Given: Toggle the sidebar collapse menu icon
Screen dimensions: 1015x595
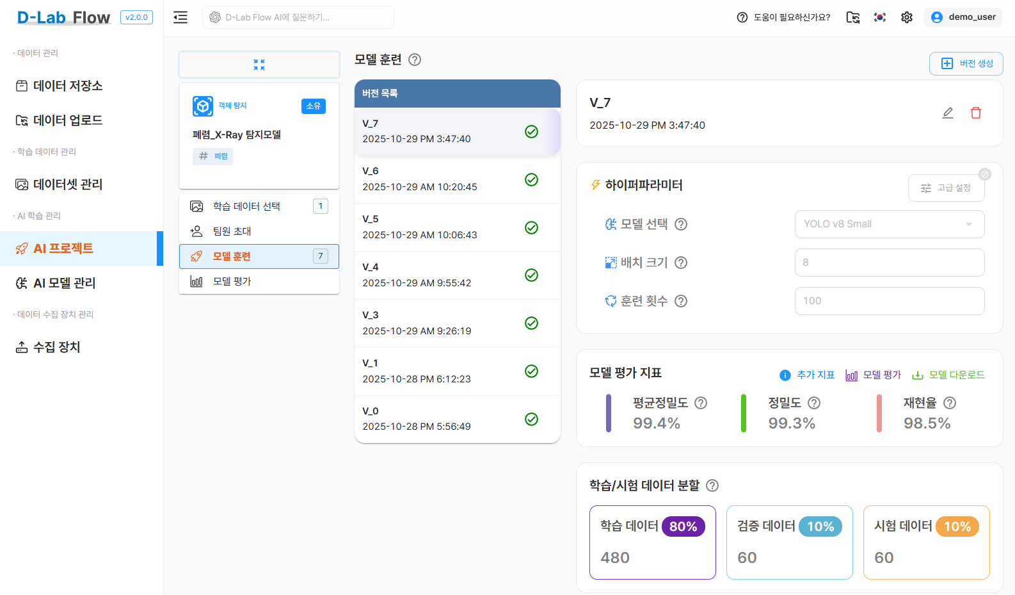Looking at the screenshot, I should tap(180, 17).
